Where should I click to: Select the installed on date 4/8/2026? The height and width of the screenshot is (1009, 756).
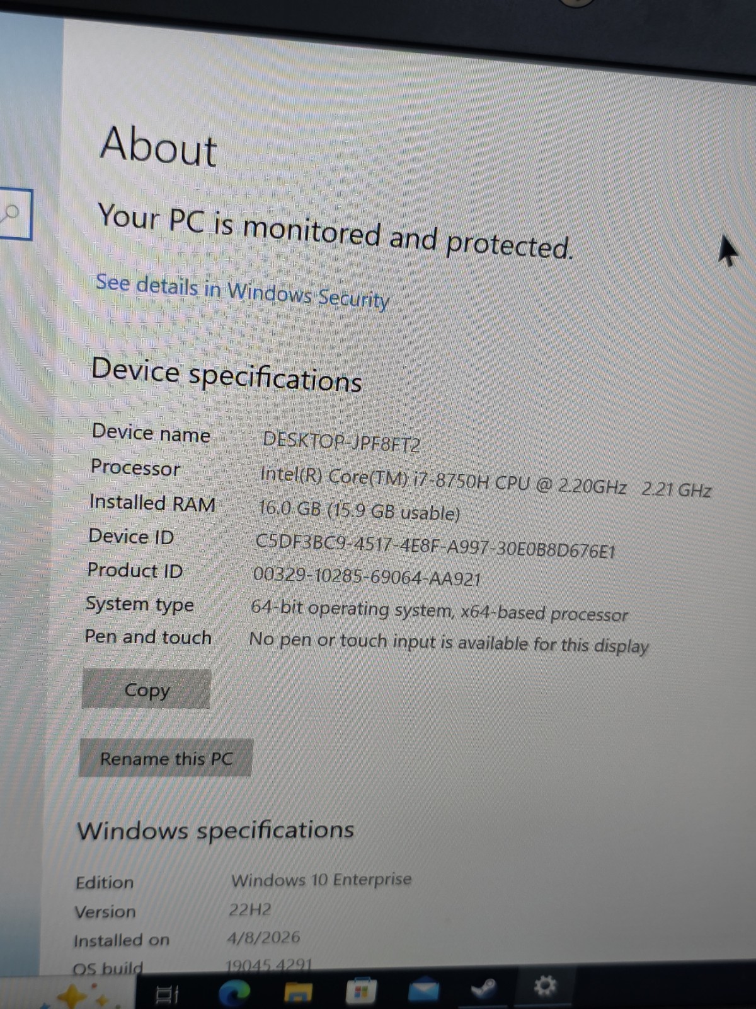click(x=263, y=937)
